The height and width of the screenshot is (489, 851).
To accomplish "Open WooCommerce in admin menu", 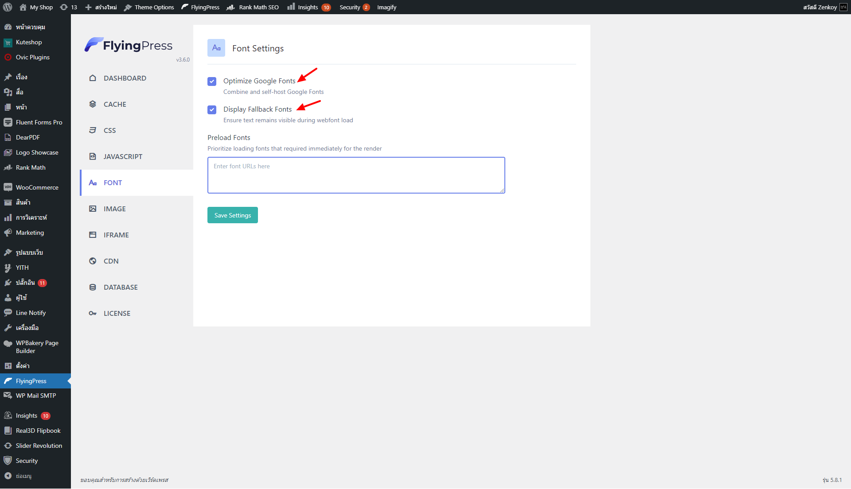I will tap(37, 187).
